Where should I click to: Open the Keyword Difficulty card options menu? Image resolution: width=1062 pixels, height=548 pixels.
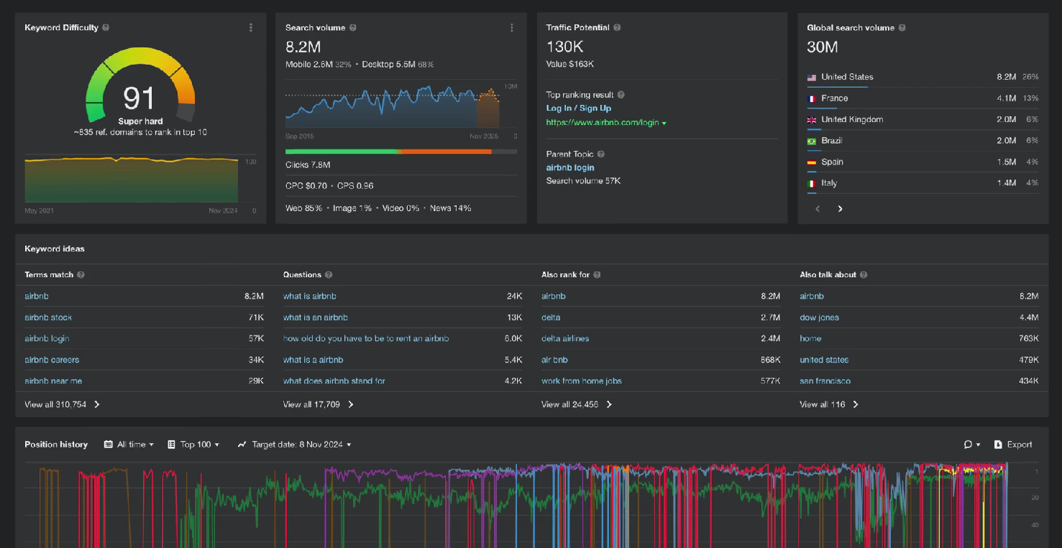[x=251, y=27]
